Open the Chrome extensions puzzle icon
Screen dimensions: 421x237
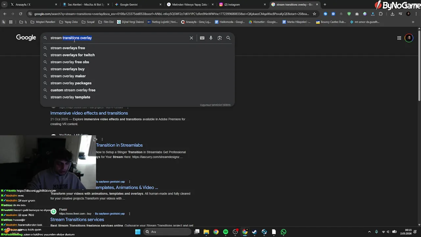(x=381, y=14)
